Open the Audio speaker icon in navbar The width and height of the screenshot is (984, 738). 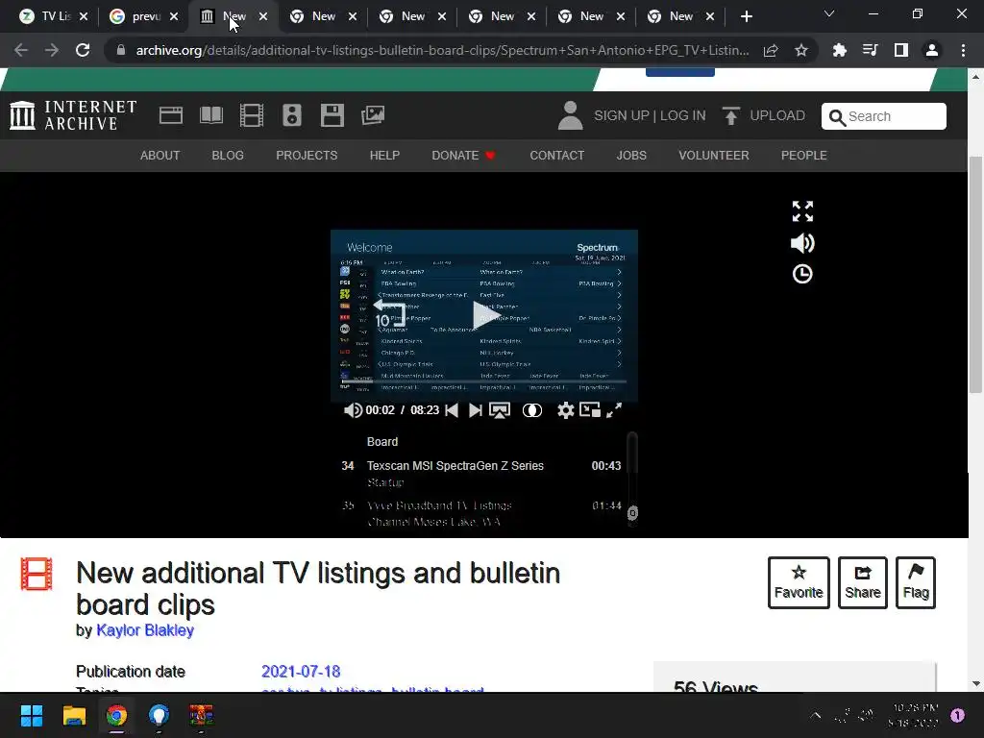pyautogui.click(x=292, y=115)
